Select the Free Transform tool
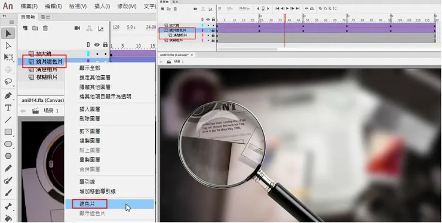 8,57
